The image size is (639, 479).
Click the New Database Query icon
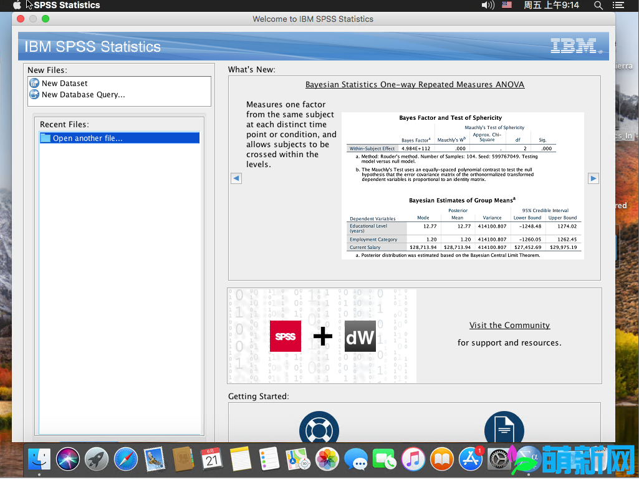[x=34, y=95]
